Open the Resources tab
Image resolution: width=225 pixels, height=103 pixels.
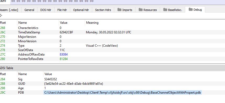(148, 10)
